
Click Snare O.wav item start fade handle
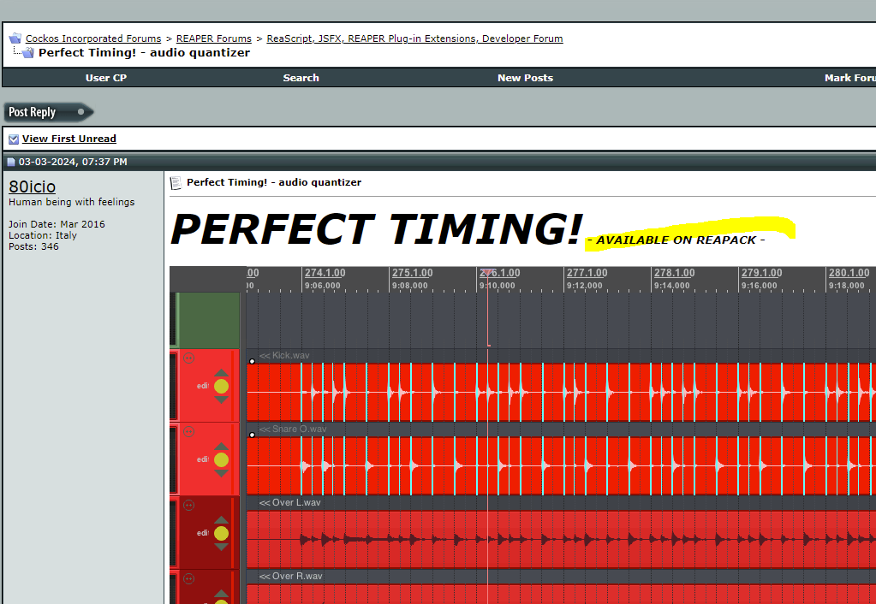click(x=252, y=435)
